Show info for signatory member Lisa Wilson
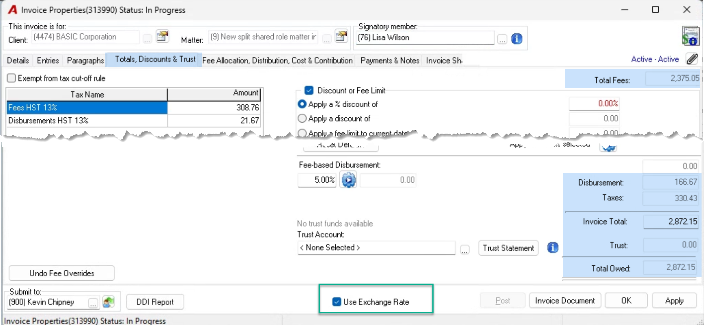Viewport: 704px width, 326px height. (517, 39)
